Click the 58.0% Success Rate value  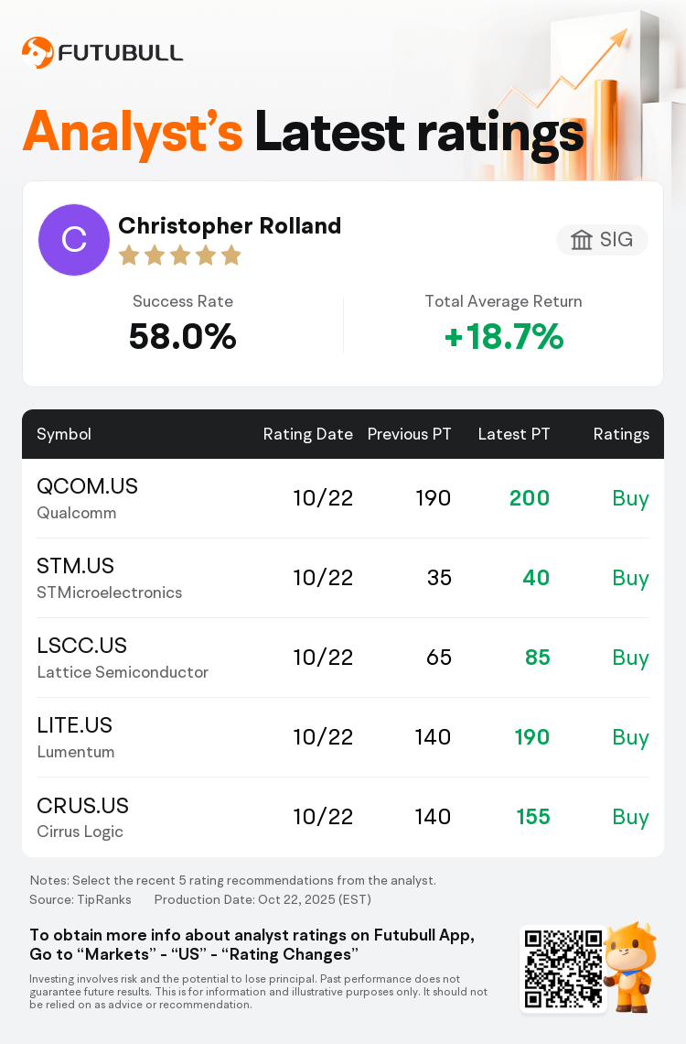coord(183,338)
